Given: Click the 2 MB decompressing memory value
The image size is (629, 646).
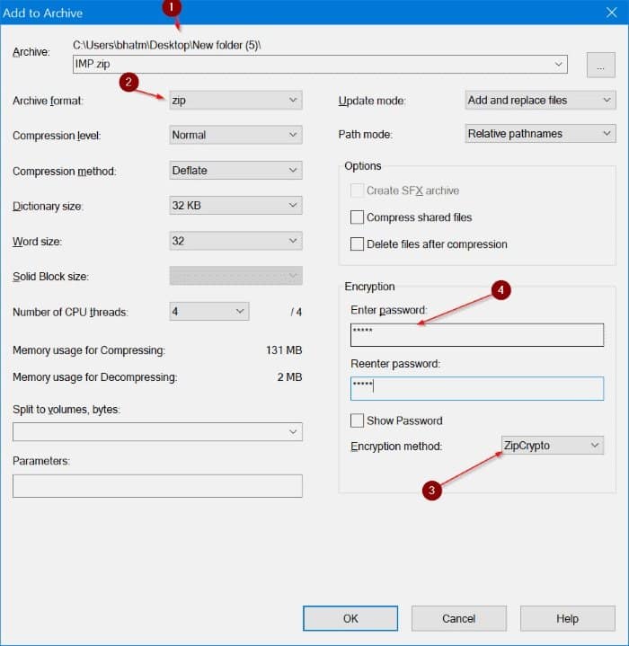Looking at the screenshot, I should point(289,377).
